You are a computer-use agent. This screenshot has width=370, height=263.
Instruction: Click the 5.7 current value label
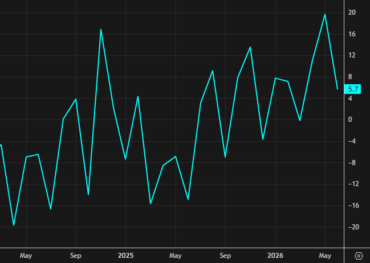353,89
